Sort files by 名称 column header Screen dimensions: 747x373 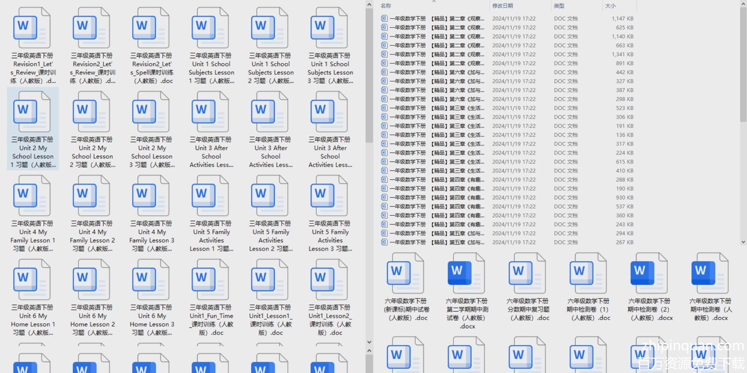click(386, 6)
